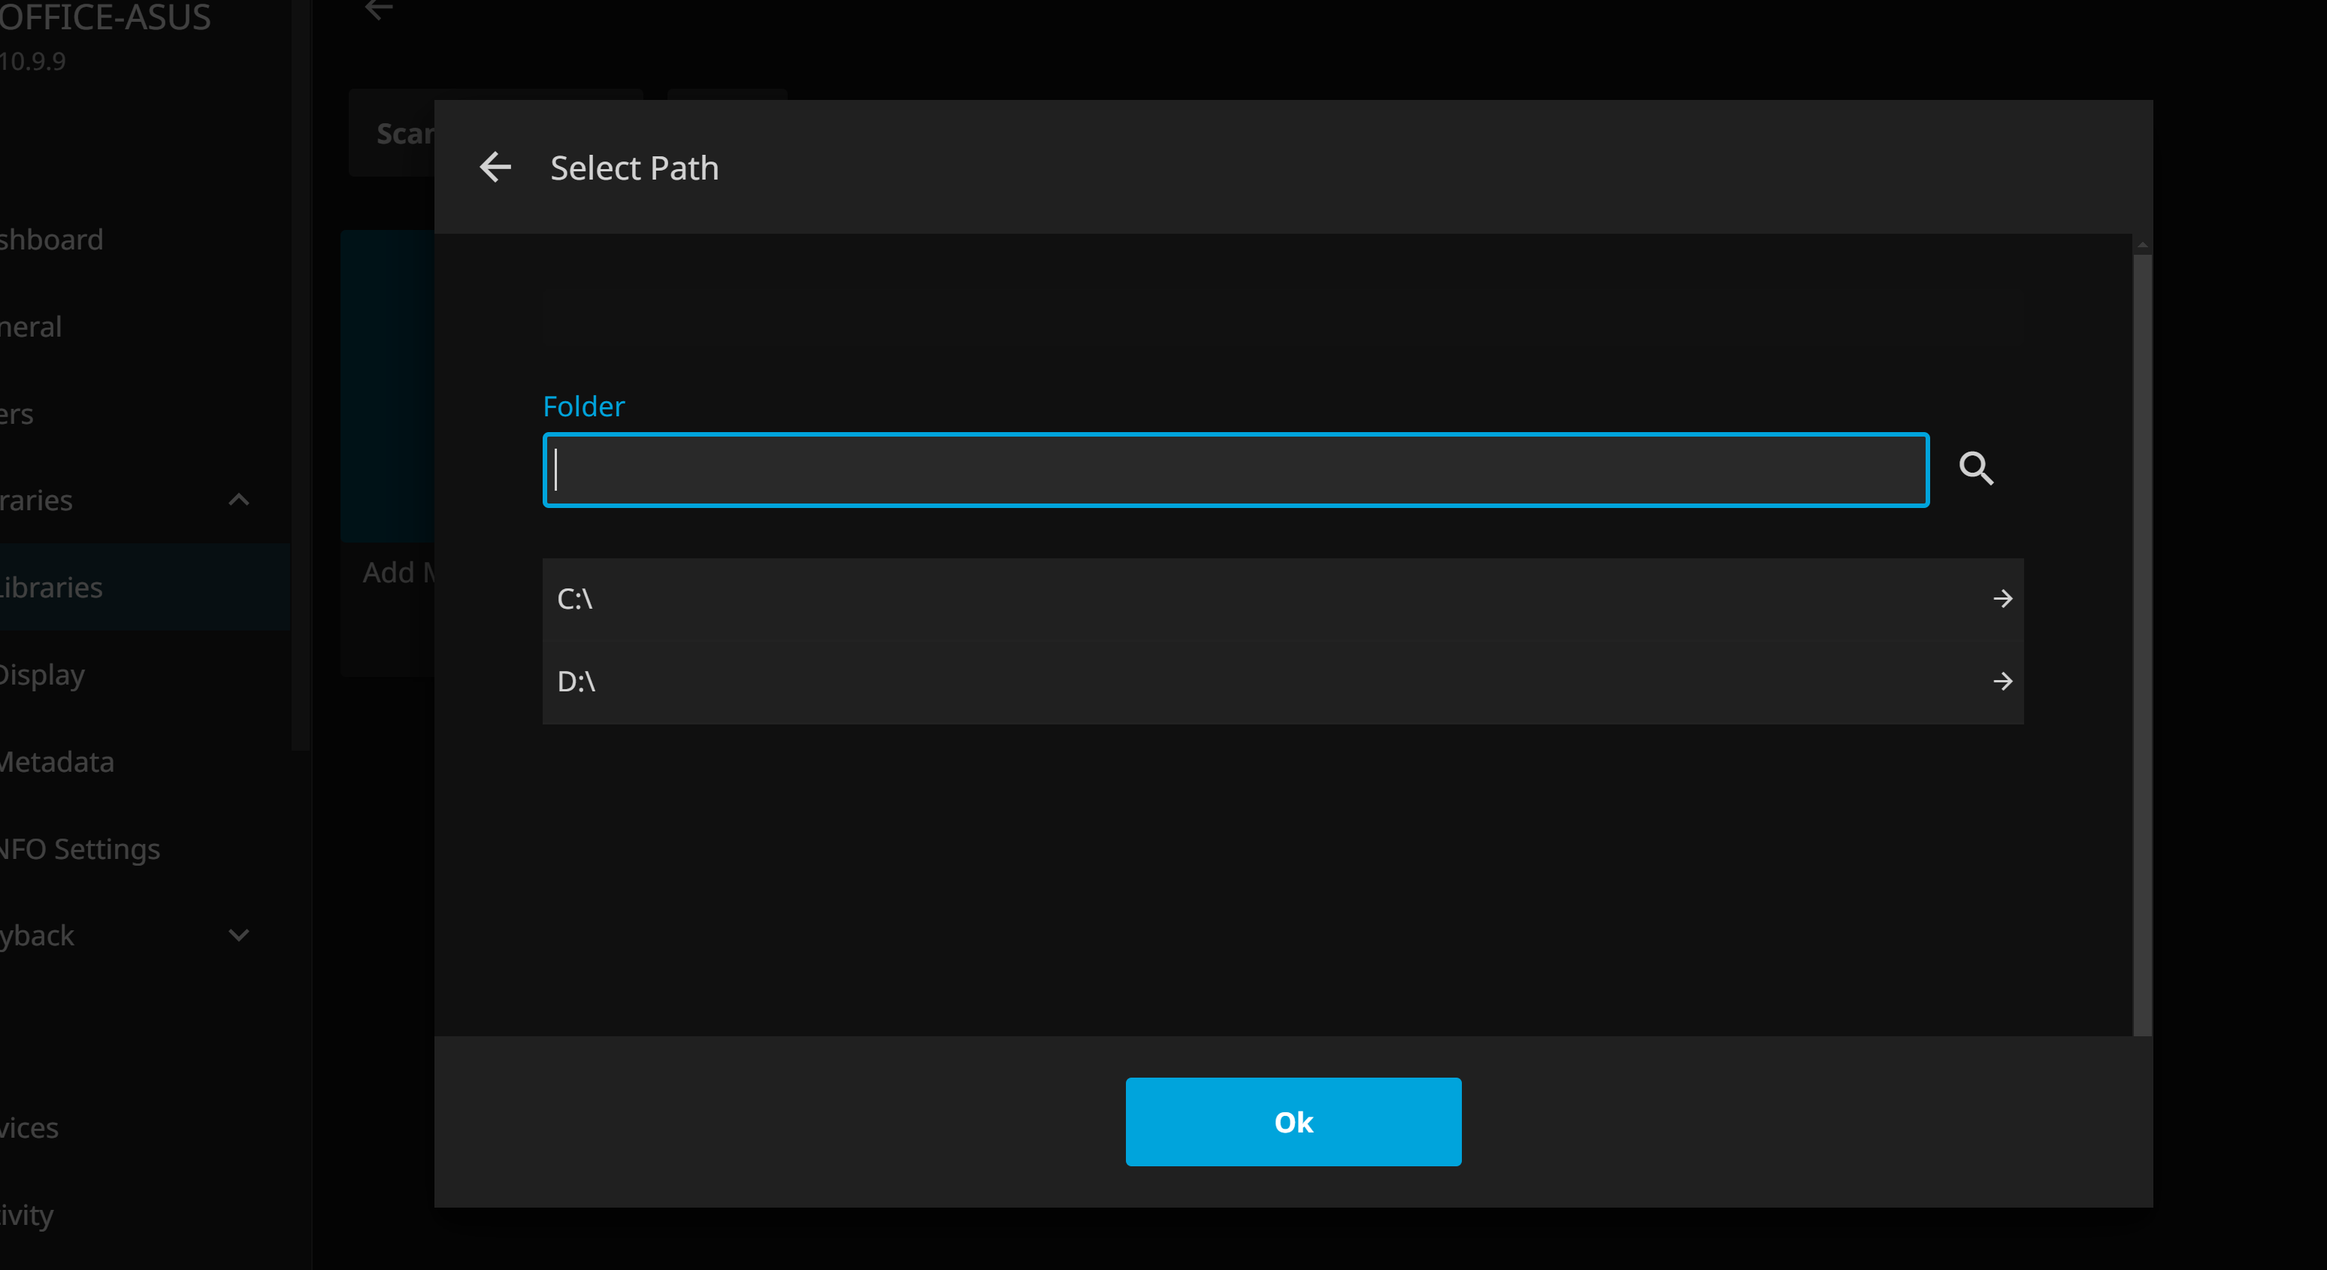Image resolution: width=2327 pixels, height=1270 pixels.
Task: Click the arrow icon on the D:\ row
Action: point(2002,681)
